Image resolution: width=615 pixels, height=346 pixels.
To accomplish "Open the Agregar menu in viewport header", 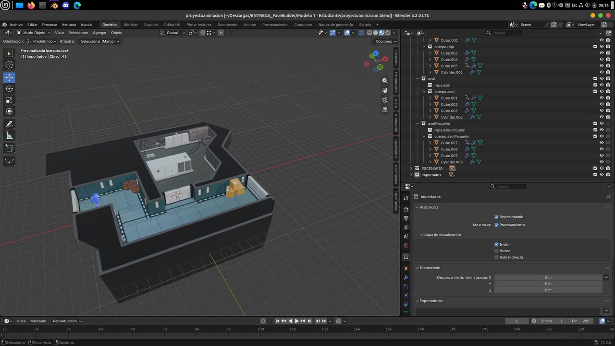I will pyautogui.click(x=99, y=33).
